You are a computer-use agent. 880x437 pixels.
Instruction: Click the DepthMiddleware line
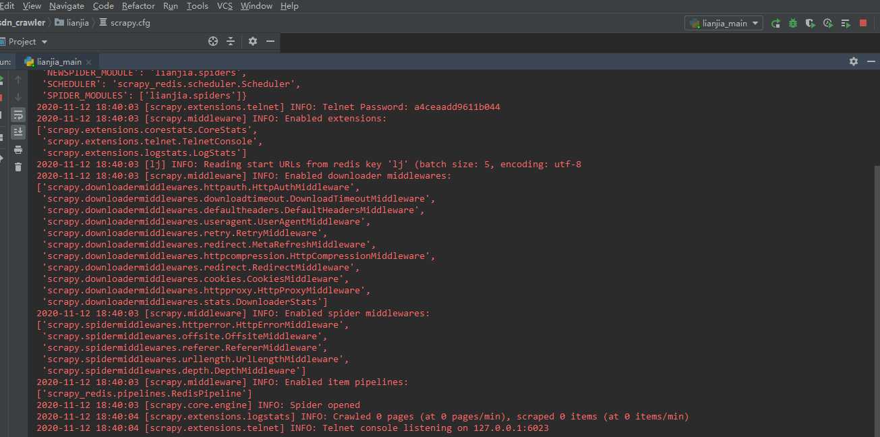174,370
